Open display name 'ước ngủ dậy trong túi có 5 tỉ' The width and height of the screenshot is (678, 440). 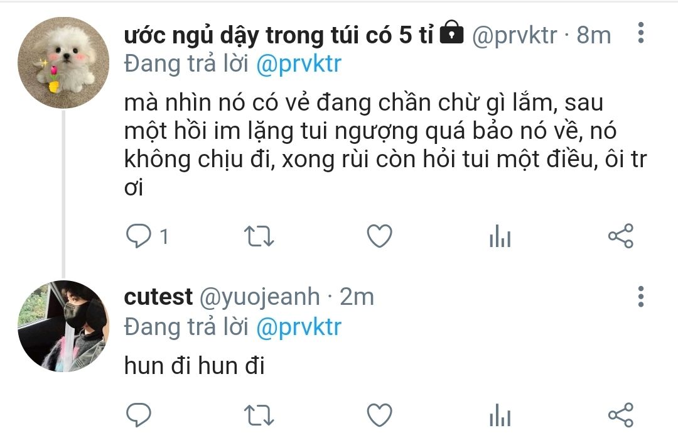coord(279,35)
